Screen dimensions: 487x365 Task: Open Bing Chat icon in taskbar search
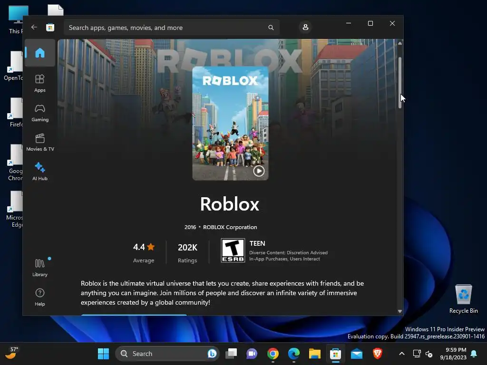point(212,354)
